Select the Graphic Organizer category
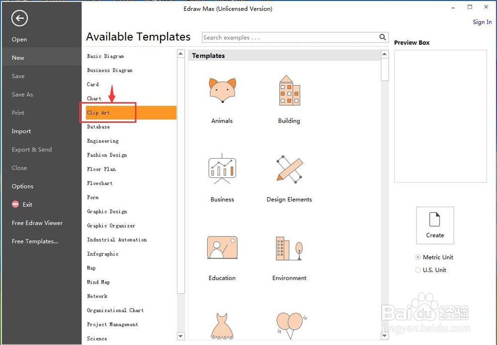The height and width of the screenshot is (345, 497). click(x=111, y=226)
